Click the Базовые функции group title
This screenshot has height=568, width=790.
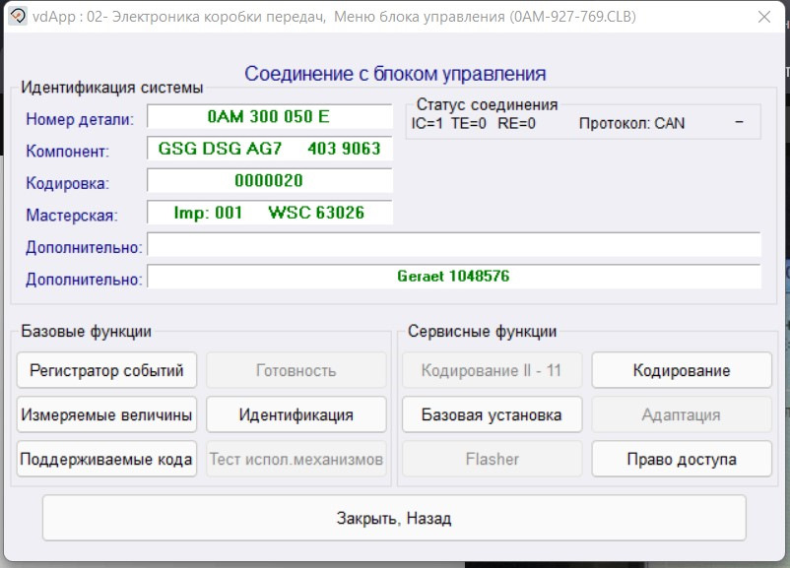tap(86, 332)
